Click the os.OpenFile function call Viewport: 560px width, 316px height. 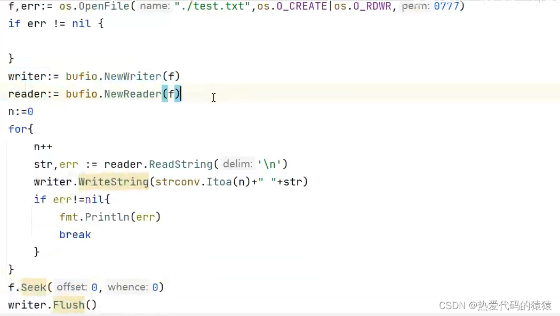[x=94, y=6]
